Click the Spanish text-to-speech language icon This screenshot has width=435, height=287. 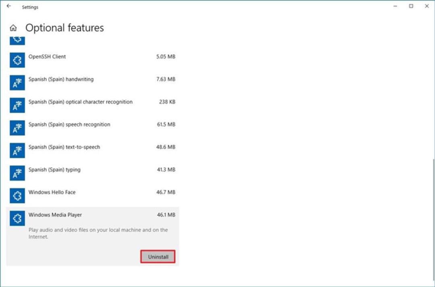click(x=17, y=151)
